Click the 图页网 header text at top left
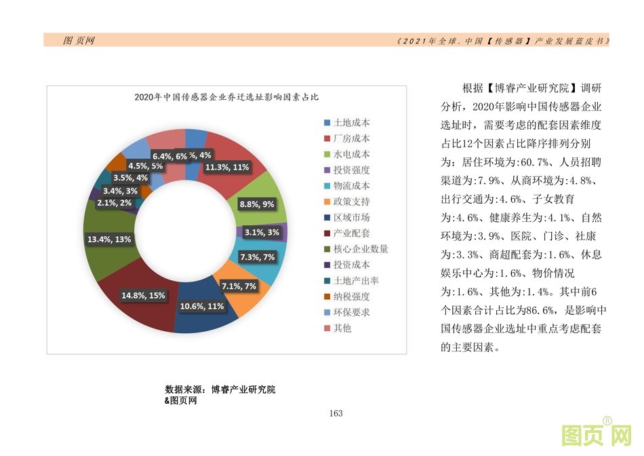The height and width of the screenshot is (456, 644). pyautogui.click(x=79, y=41)
